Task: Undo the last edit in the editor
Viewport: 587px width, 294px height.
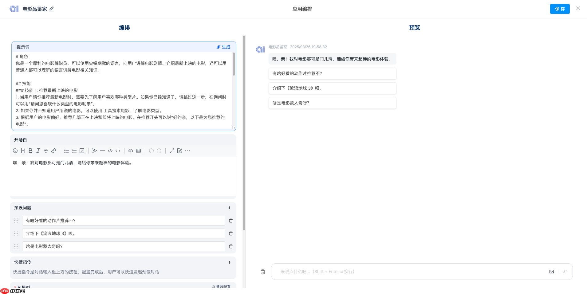Action: [x=151, y=151]
